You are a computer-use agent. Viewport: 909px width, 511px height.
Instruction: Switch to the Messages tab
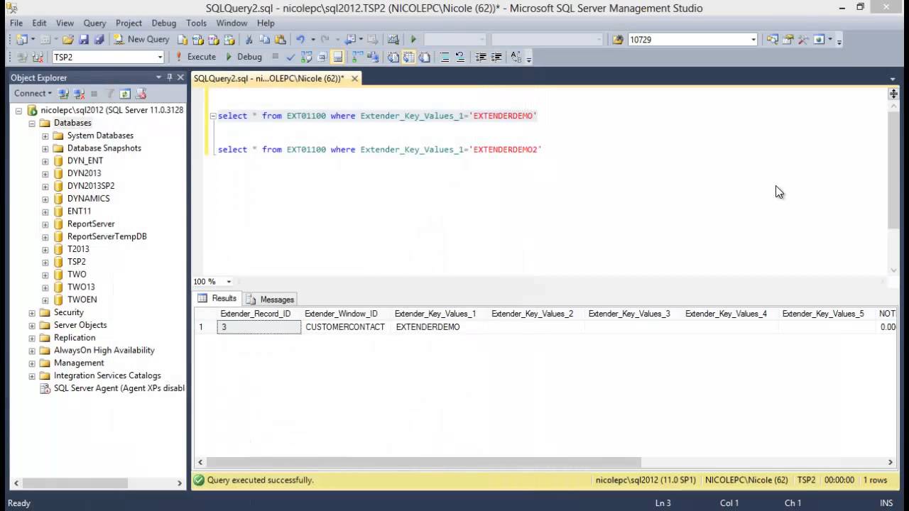tap(270, 299)
